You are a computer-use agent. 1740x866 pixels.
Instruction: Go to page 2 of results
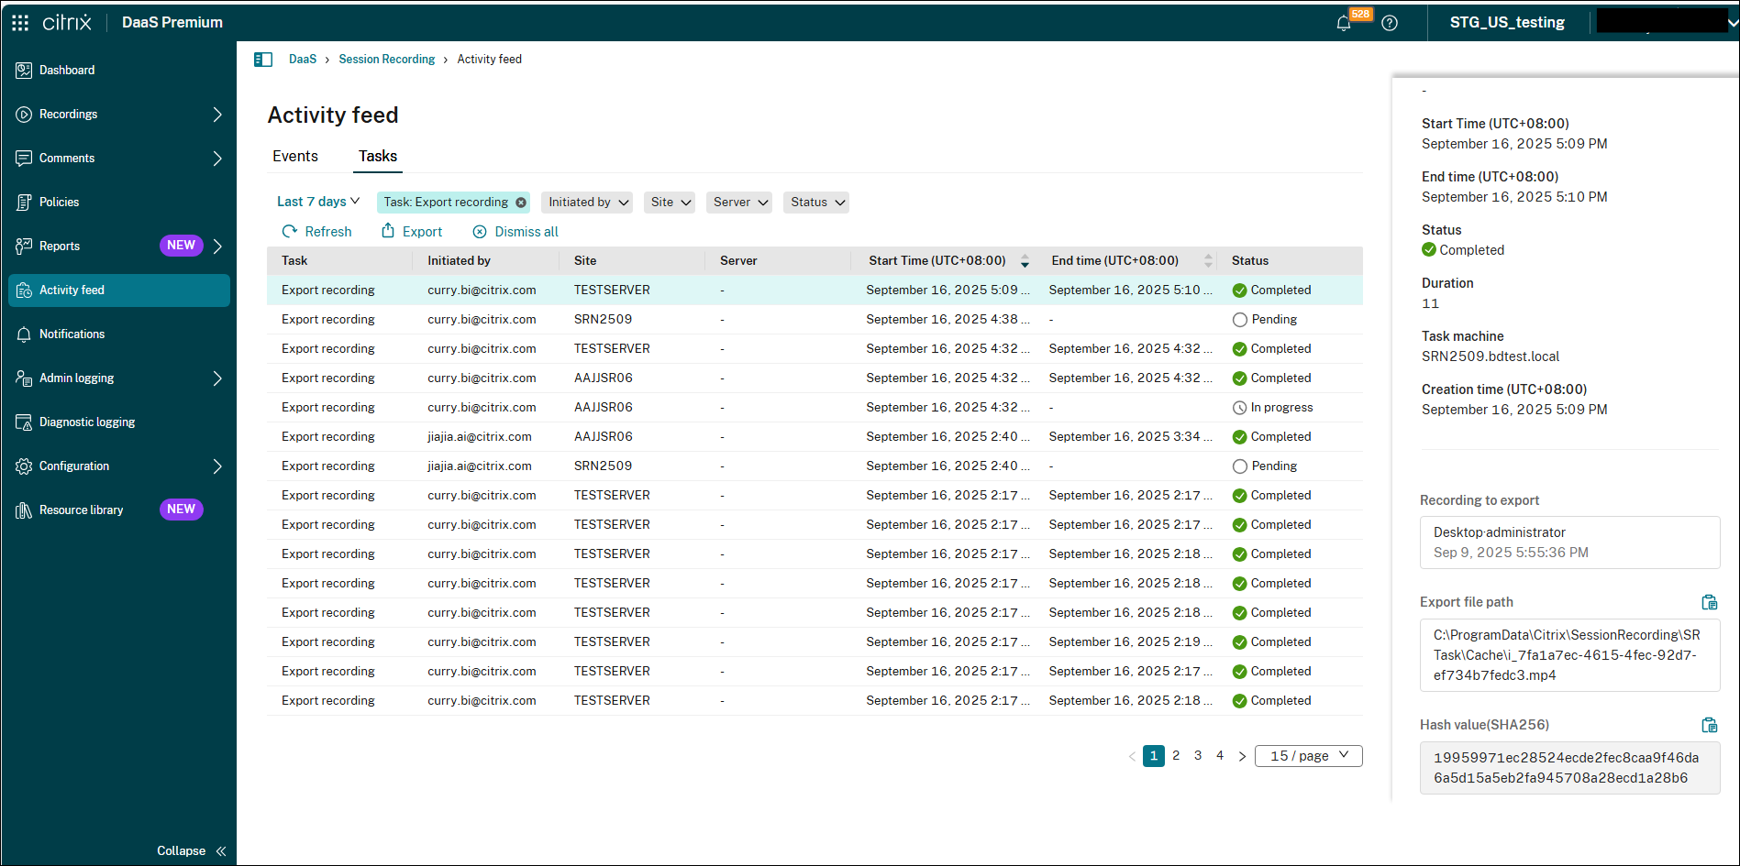point(1176,756)
